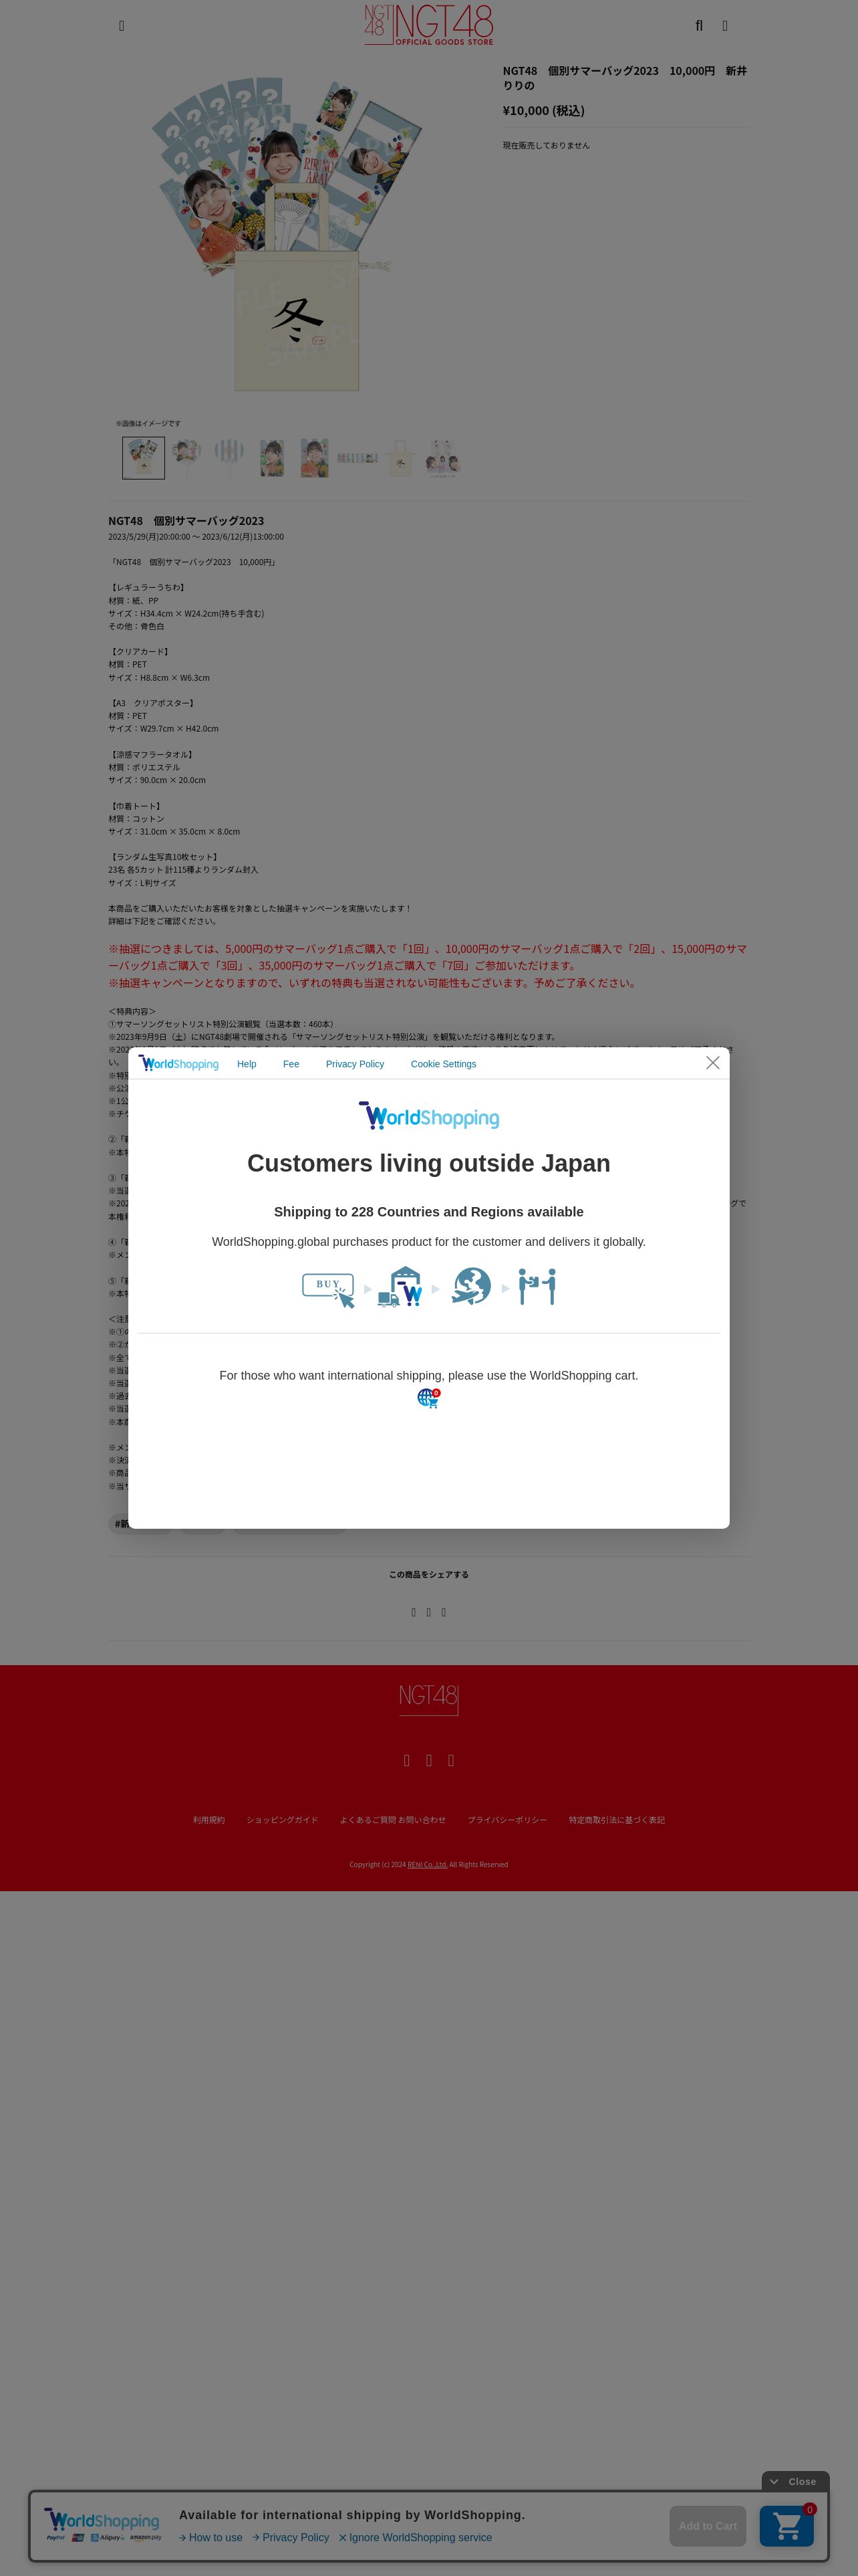The height and width of the screenshot is (2576, 858).
Task: Click the greyed Add to Cart button
Action: [707, 2526]
